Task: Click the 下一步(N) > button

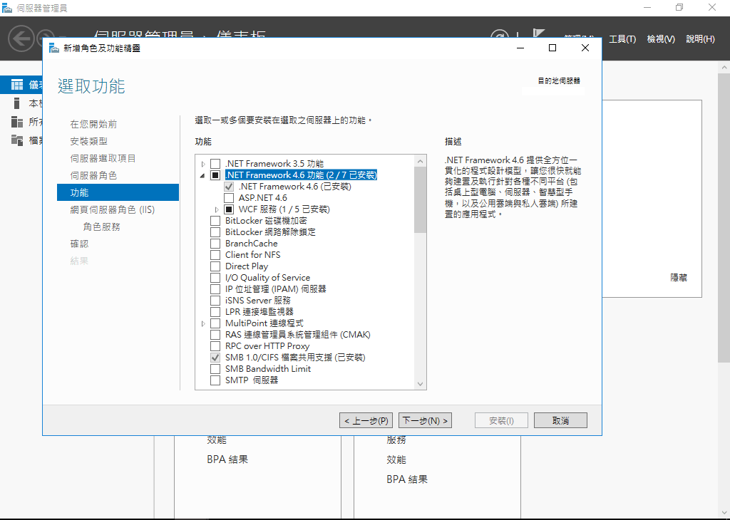Action: pos(426,420)
